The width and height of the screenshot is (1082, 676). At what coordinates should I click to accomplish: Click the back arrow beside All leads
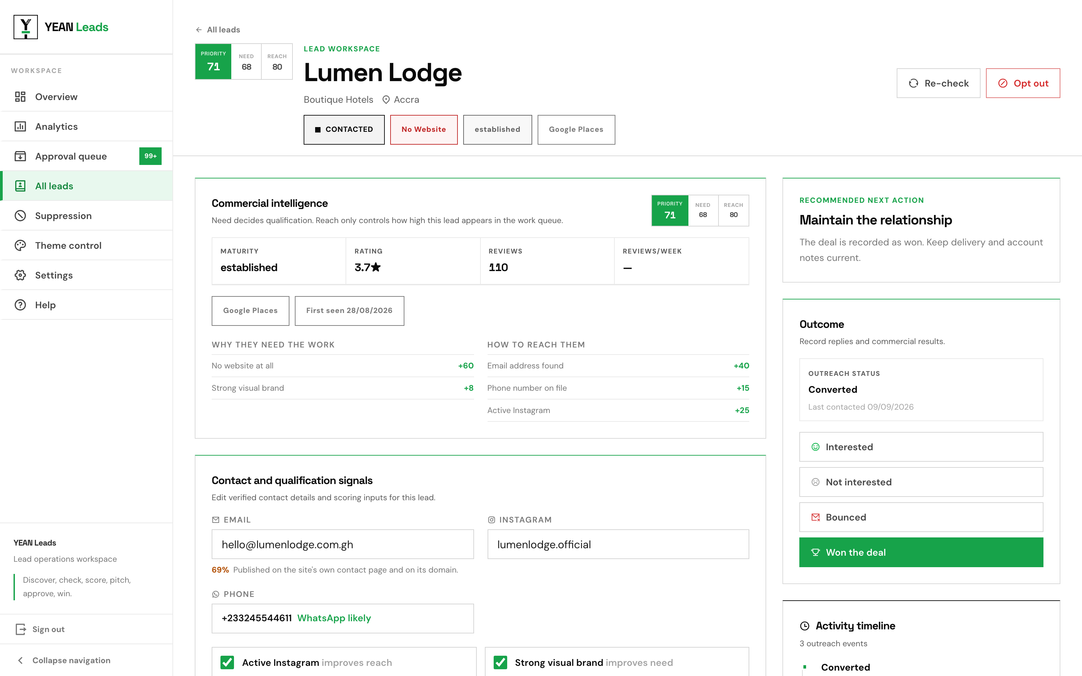click(199, 29)
